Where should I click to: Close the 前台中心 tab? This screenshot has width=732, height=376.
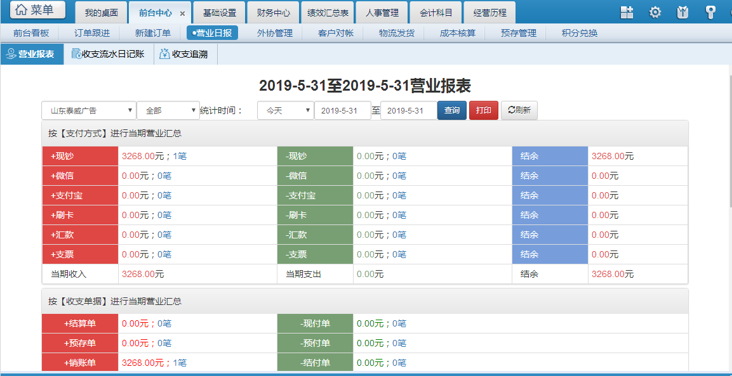tap(183, 14)
